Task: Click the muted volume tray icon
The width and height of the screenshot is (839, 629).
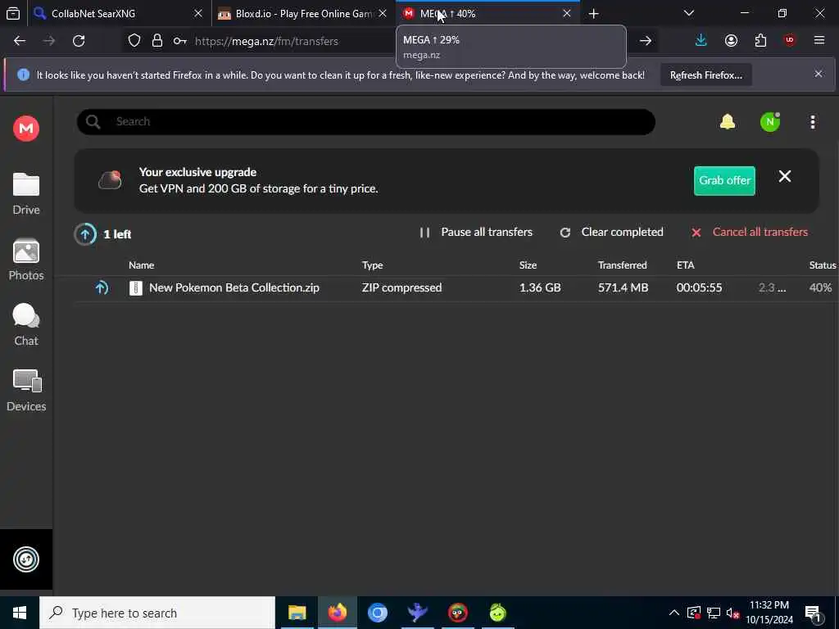Action: (732, 613)
